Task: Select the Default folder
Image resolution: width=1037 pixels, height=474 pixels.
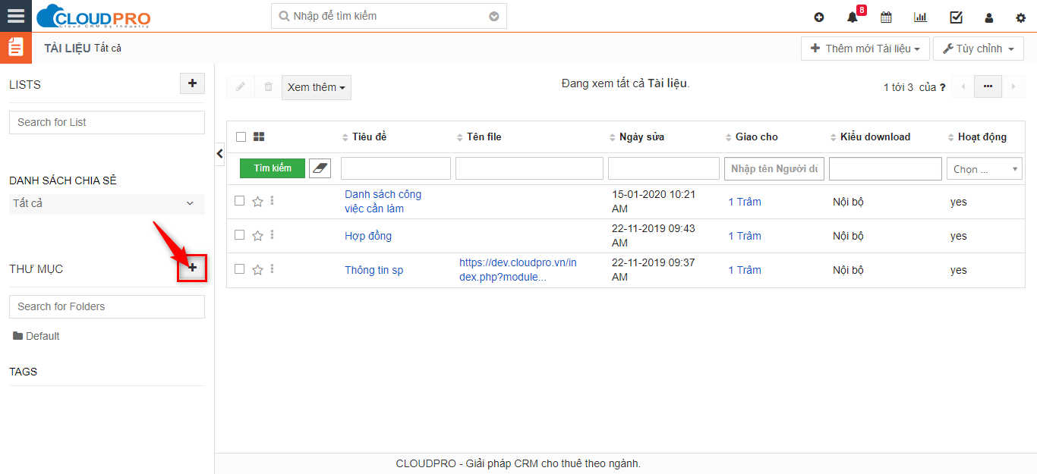Action: (x=42, y=336)
